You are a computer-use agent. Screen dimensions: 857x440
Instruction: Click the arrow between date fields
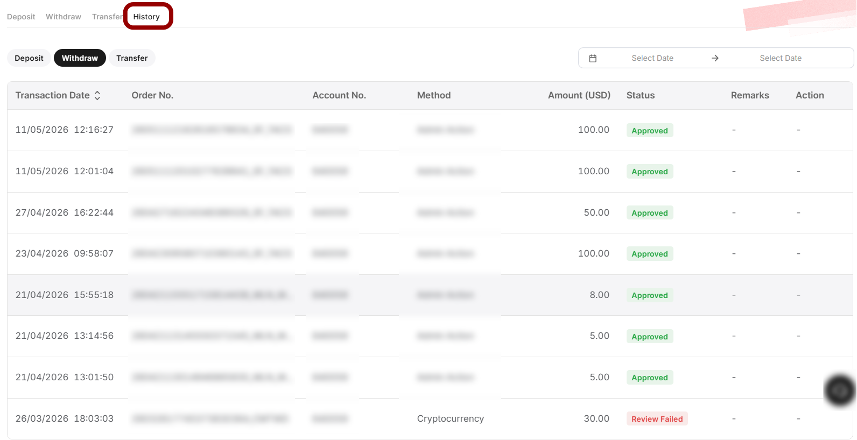pyautogui.click(x=715, y=58)
